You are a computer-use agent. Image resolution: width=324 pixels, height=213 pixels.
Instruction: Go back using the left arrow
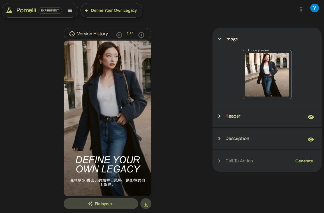[87, 10]
